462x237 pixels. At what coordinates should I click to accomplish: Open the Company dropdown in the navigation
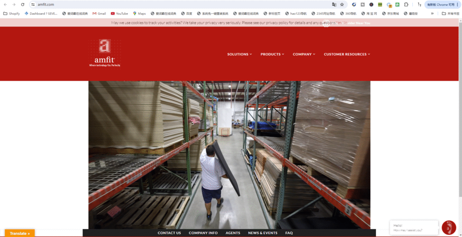point(304,54)
